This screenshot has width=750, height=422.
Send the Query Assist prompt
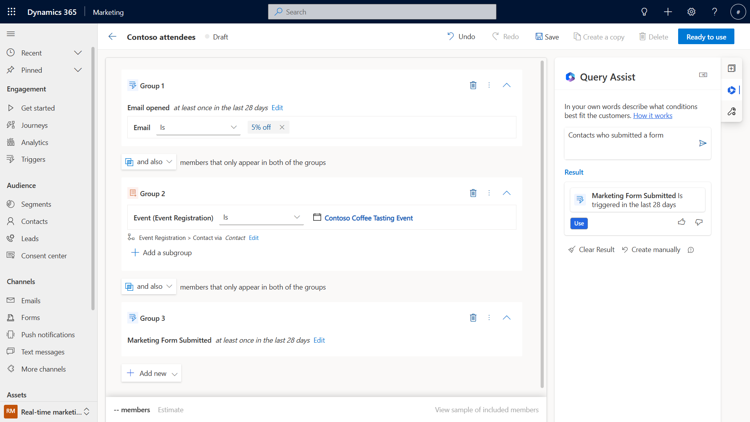(x=703, y=143)
